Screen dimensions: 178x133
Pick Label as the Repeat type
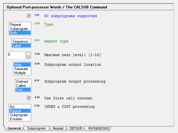point(21,45)
